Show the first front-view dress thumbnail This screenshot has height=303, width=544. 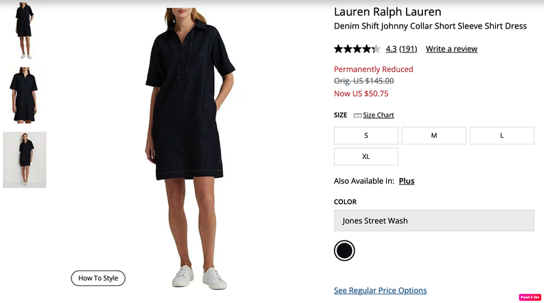point(24,31)
